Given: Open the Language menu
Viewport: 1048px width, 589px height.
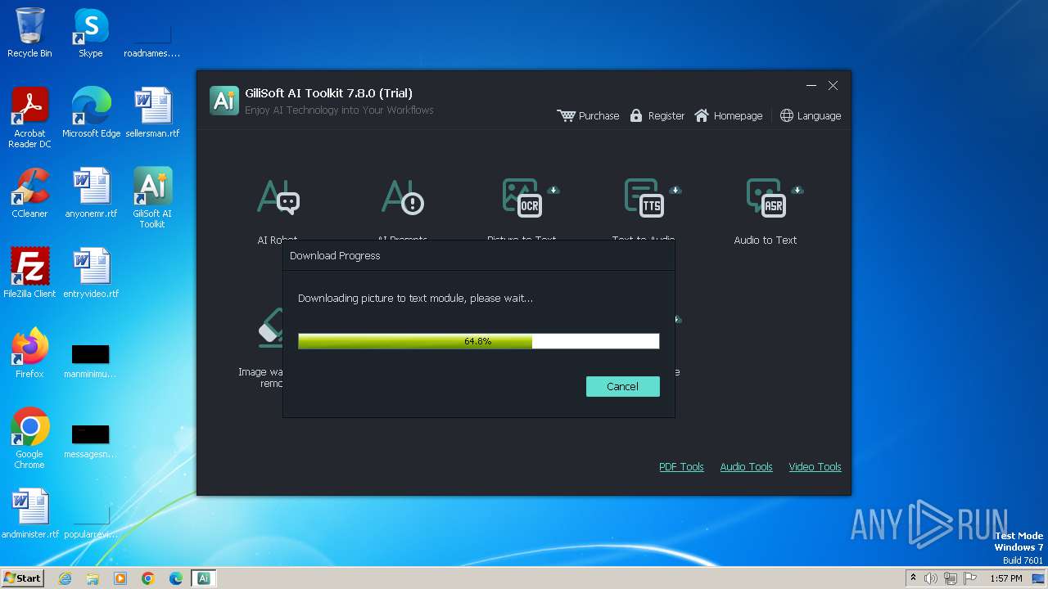Looking at the screenshot, I should pyautogui.click(x=819, y=115).
